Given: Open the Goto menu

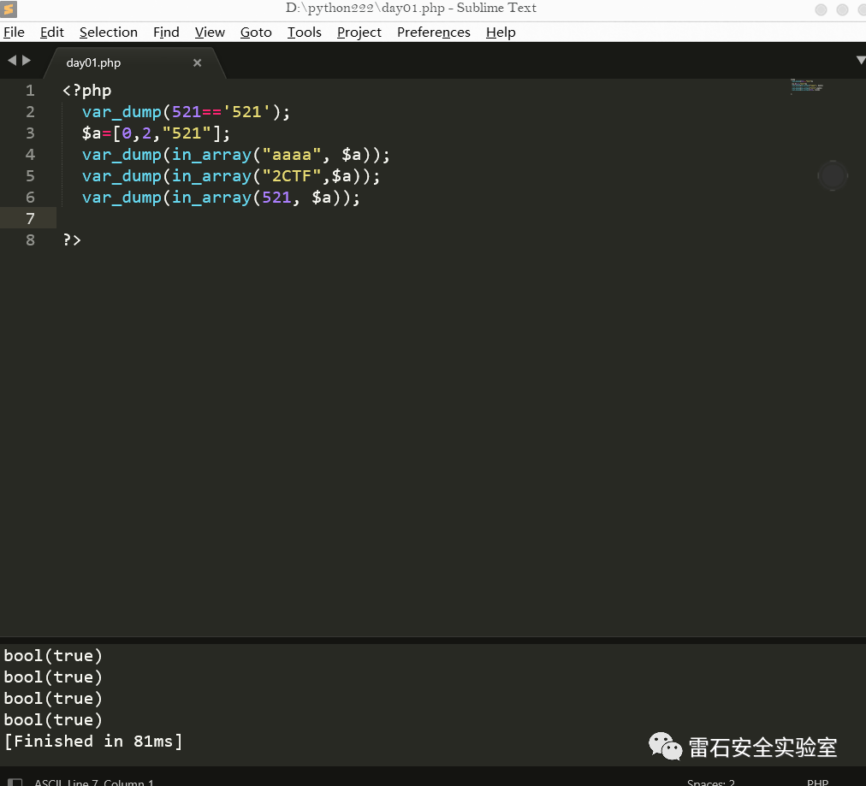Looking at the screenshot, I should [256, 33].
